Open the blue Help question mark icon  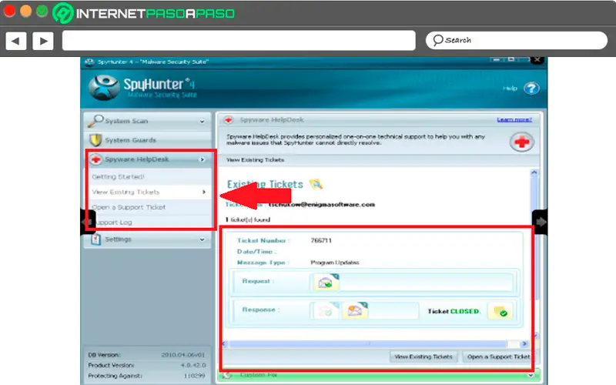point(531,89)
